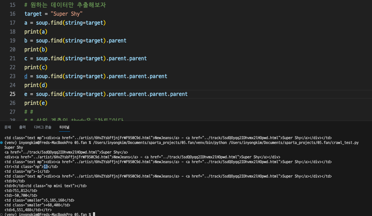Click the '<td>751,812</td>' terminal line
Image resolution: width=372 pixels, height=216 pixels.
click(21, 191)
